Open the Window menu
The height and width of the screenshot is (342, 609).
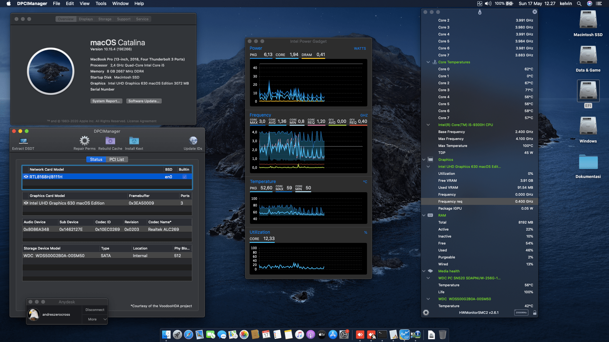(x=120, y=3)
